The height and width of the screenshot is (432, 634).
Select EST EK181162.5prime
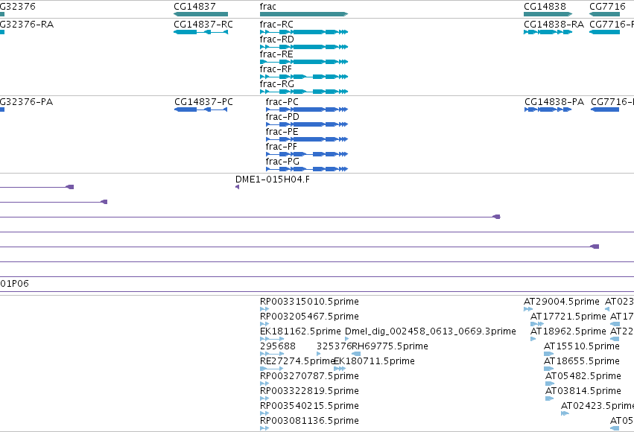tap(300, 331)
